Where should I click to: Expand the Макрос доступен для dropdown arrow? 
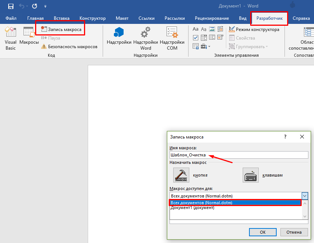click(305, 196)
